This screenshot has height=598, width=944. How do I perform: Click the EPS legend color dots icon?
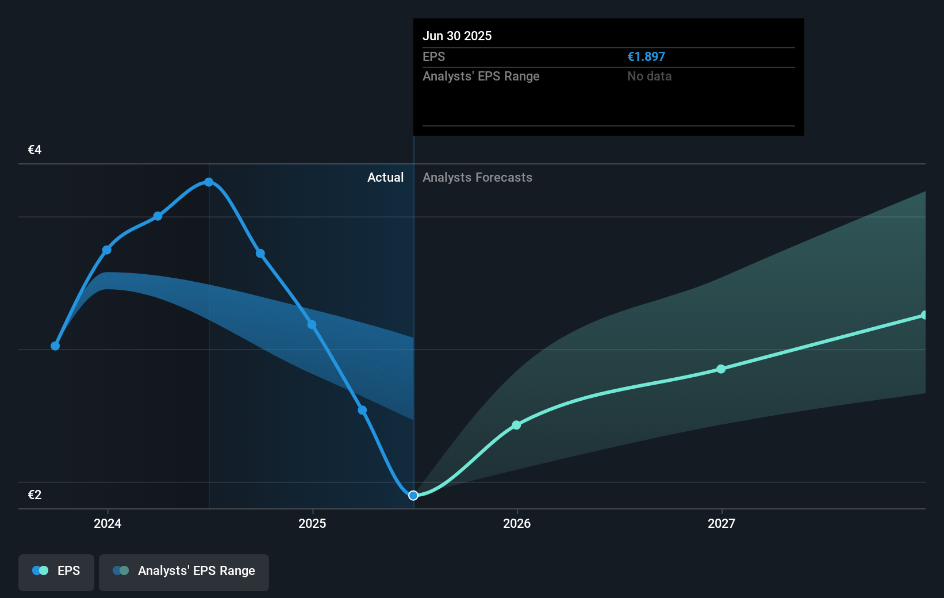tap(40, 571)
